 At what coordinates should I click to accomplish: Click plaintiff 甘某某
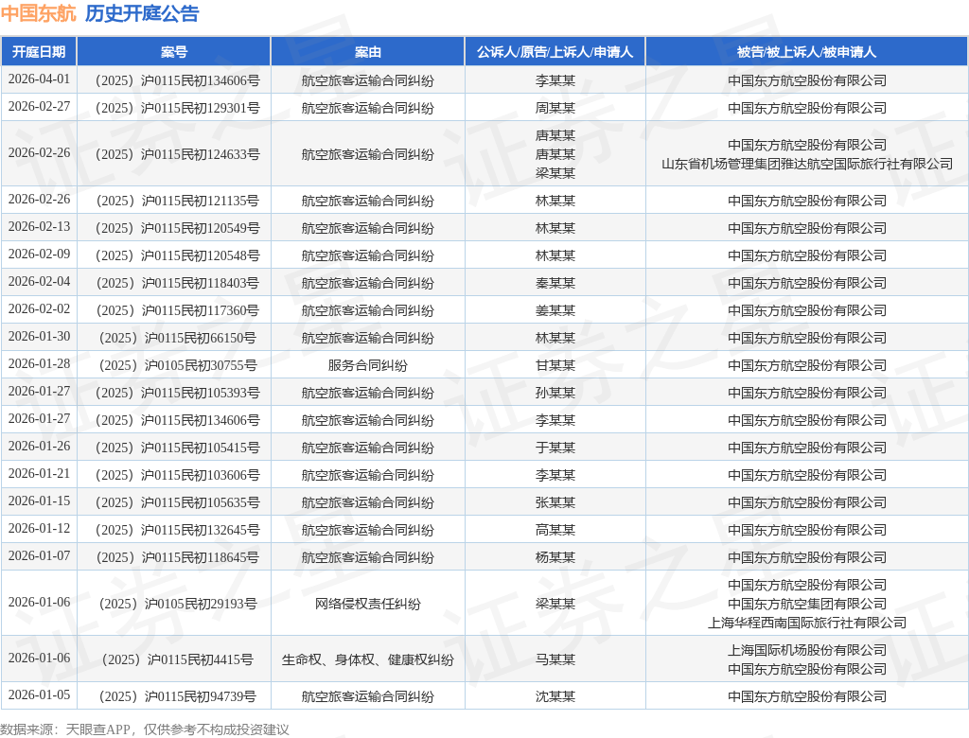[x=555, y=366]
